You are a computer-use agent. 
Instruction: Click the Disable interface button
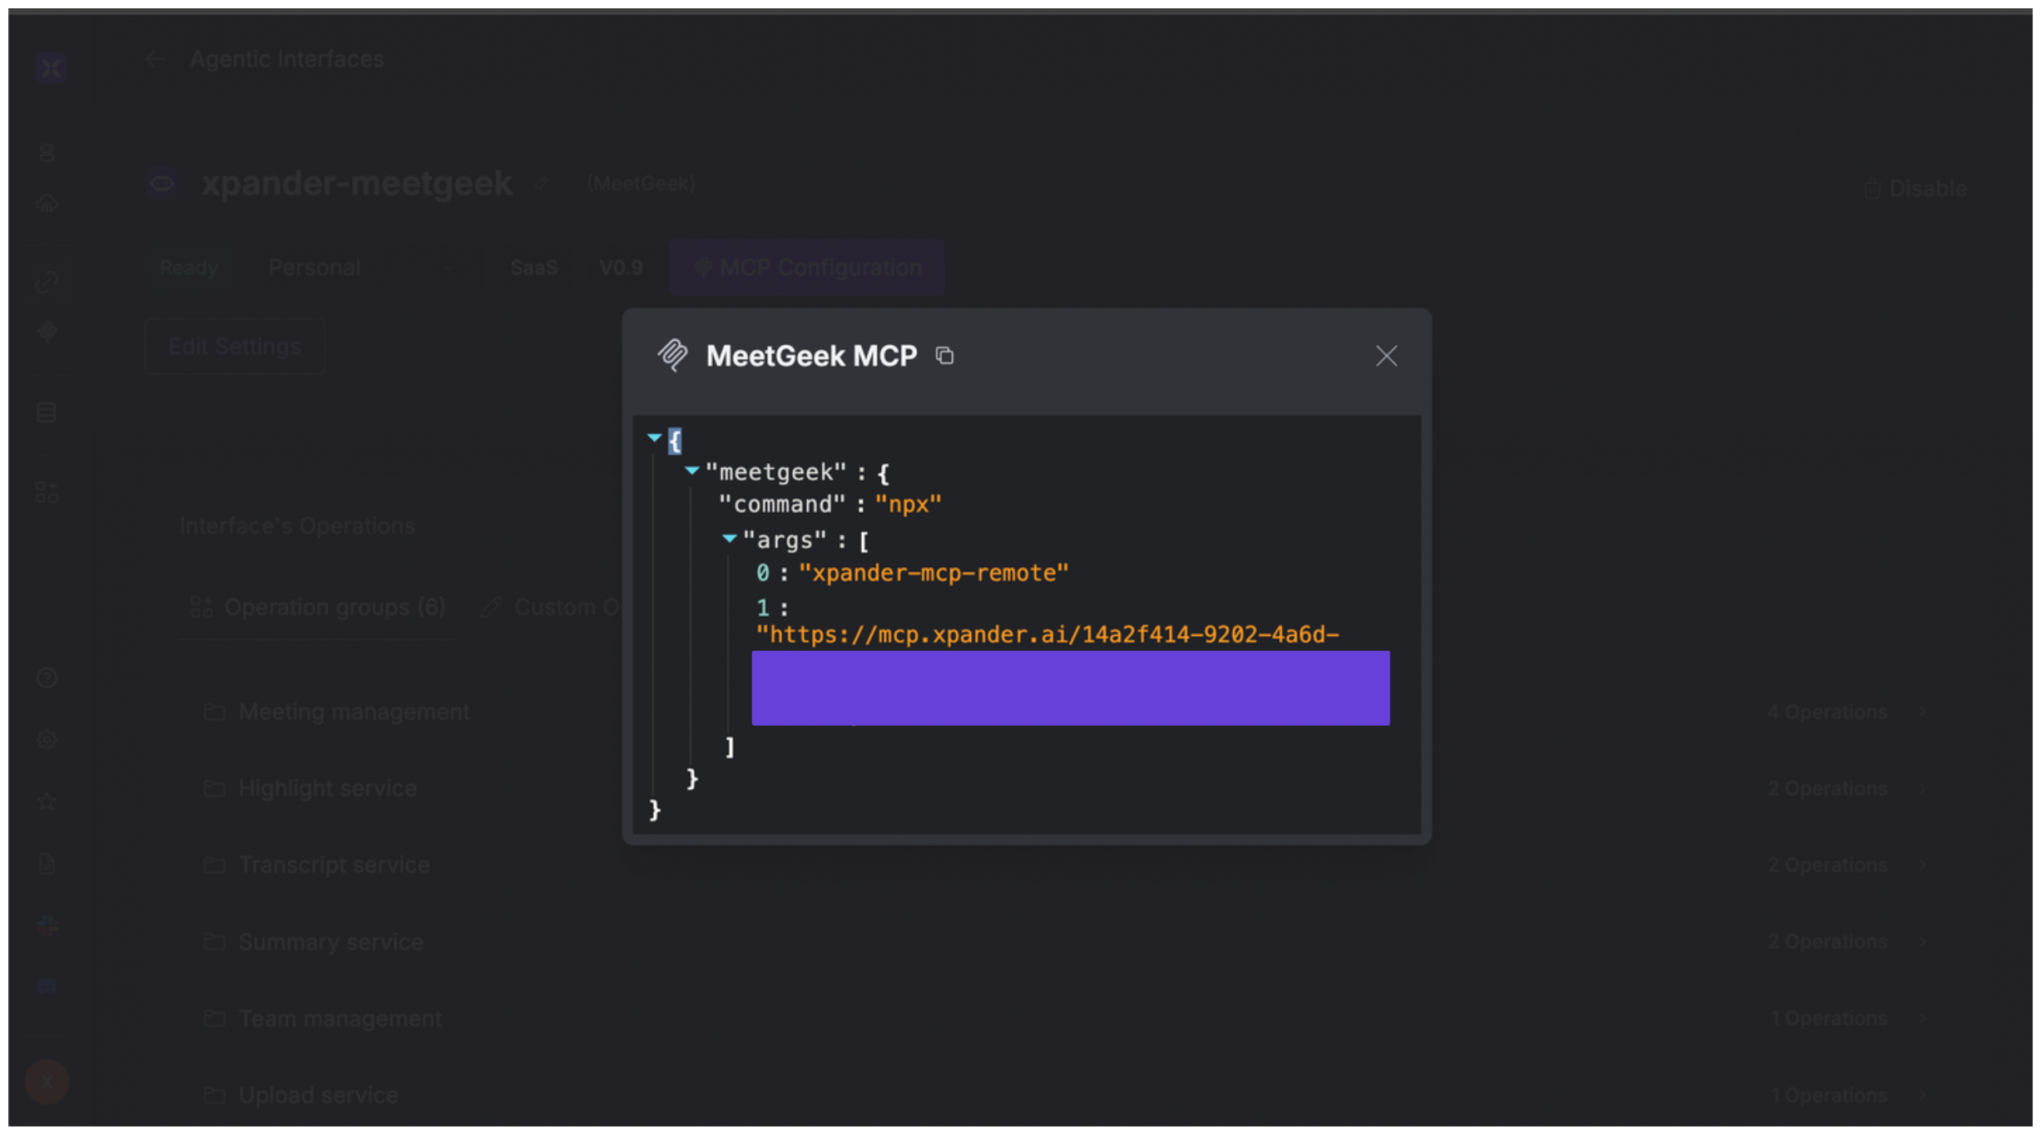click(1915, 189)
